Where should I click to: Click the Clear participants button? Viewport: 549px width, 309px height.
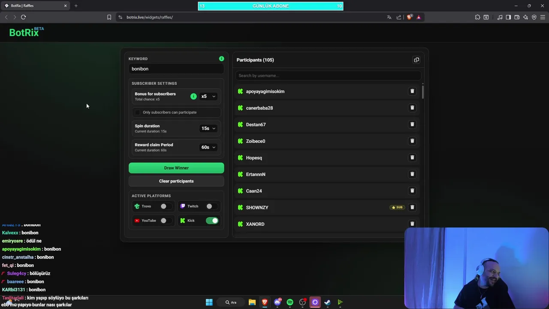click(176, 181)
